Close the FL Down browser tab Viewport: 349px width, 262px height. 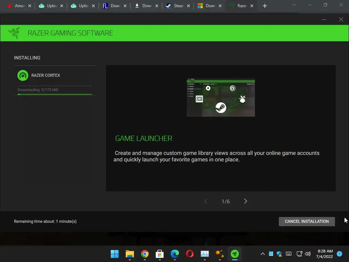tap(125, 6)
